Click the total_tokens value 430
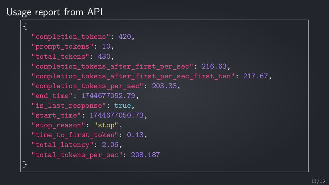The height and width of the screenshot is (185, 329). (104, 57)
